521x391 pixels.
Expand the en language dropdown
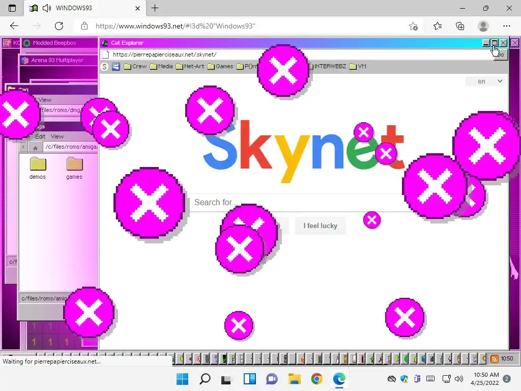coord(485,81)
